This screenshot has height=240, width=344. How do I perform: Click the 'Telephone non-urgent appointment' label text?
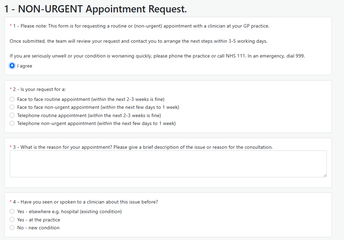[x=96, y=123]
